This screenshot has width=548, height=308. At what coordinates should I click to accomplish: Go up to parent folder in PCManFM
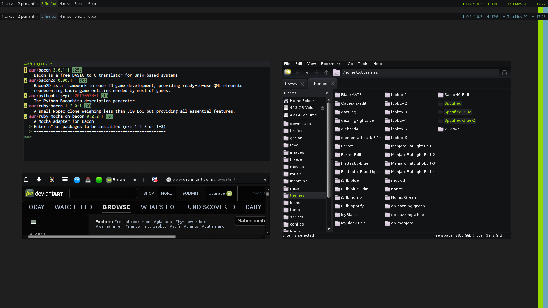click(326, 73)
